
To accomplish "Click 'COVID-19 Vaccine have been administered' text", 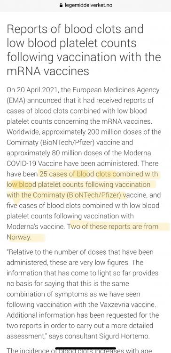I will [x=71, y=163].
